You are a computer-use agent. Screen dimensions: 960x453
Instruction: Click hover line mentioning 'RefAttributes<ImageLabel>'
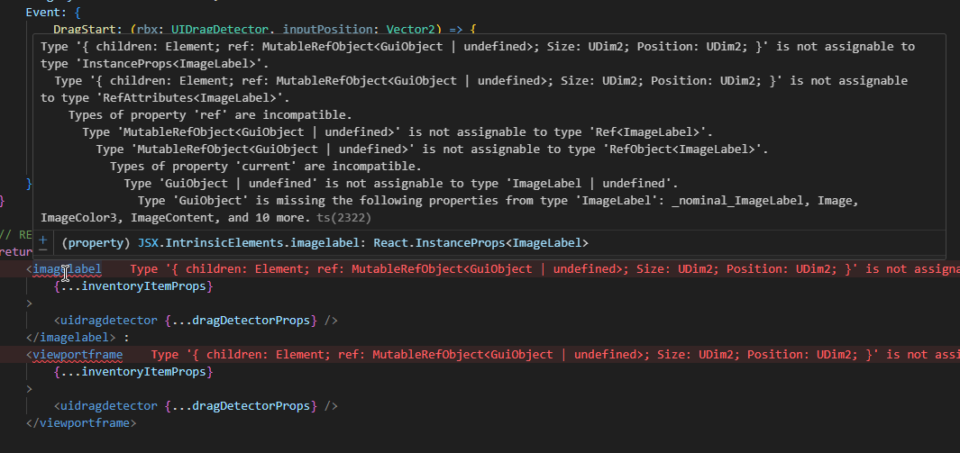click(474, 89)
